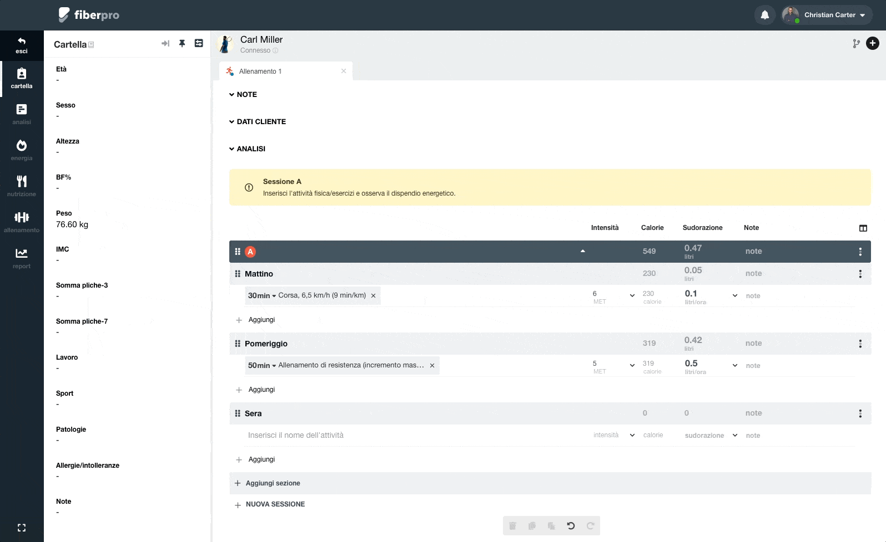This screenshot has height=542, width=886.
Task: Open the allenamento dumbbell icon
Action: point(22,217)
